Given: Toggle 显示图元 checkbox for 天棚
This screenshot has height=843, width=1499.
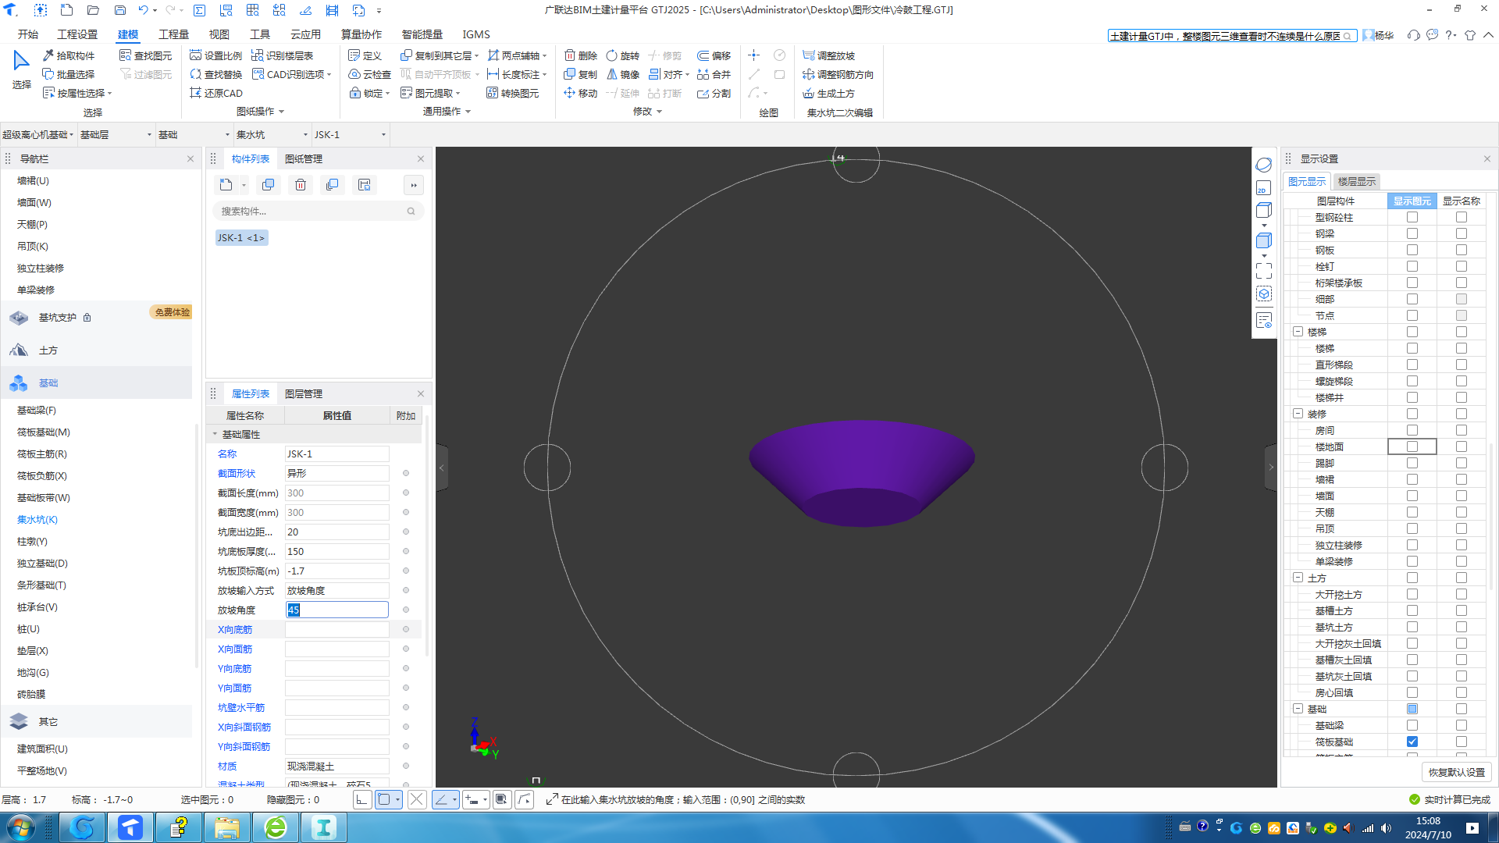Looking at the screenshot, I should 1412,512.
